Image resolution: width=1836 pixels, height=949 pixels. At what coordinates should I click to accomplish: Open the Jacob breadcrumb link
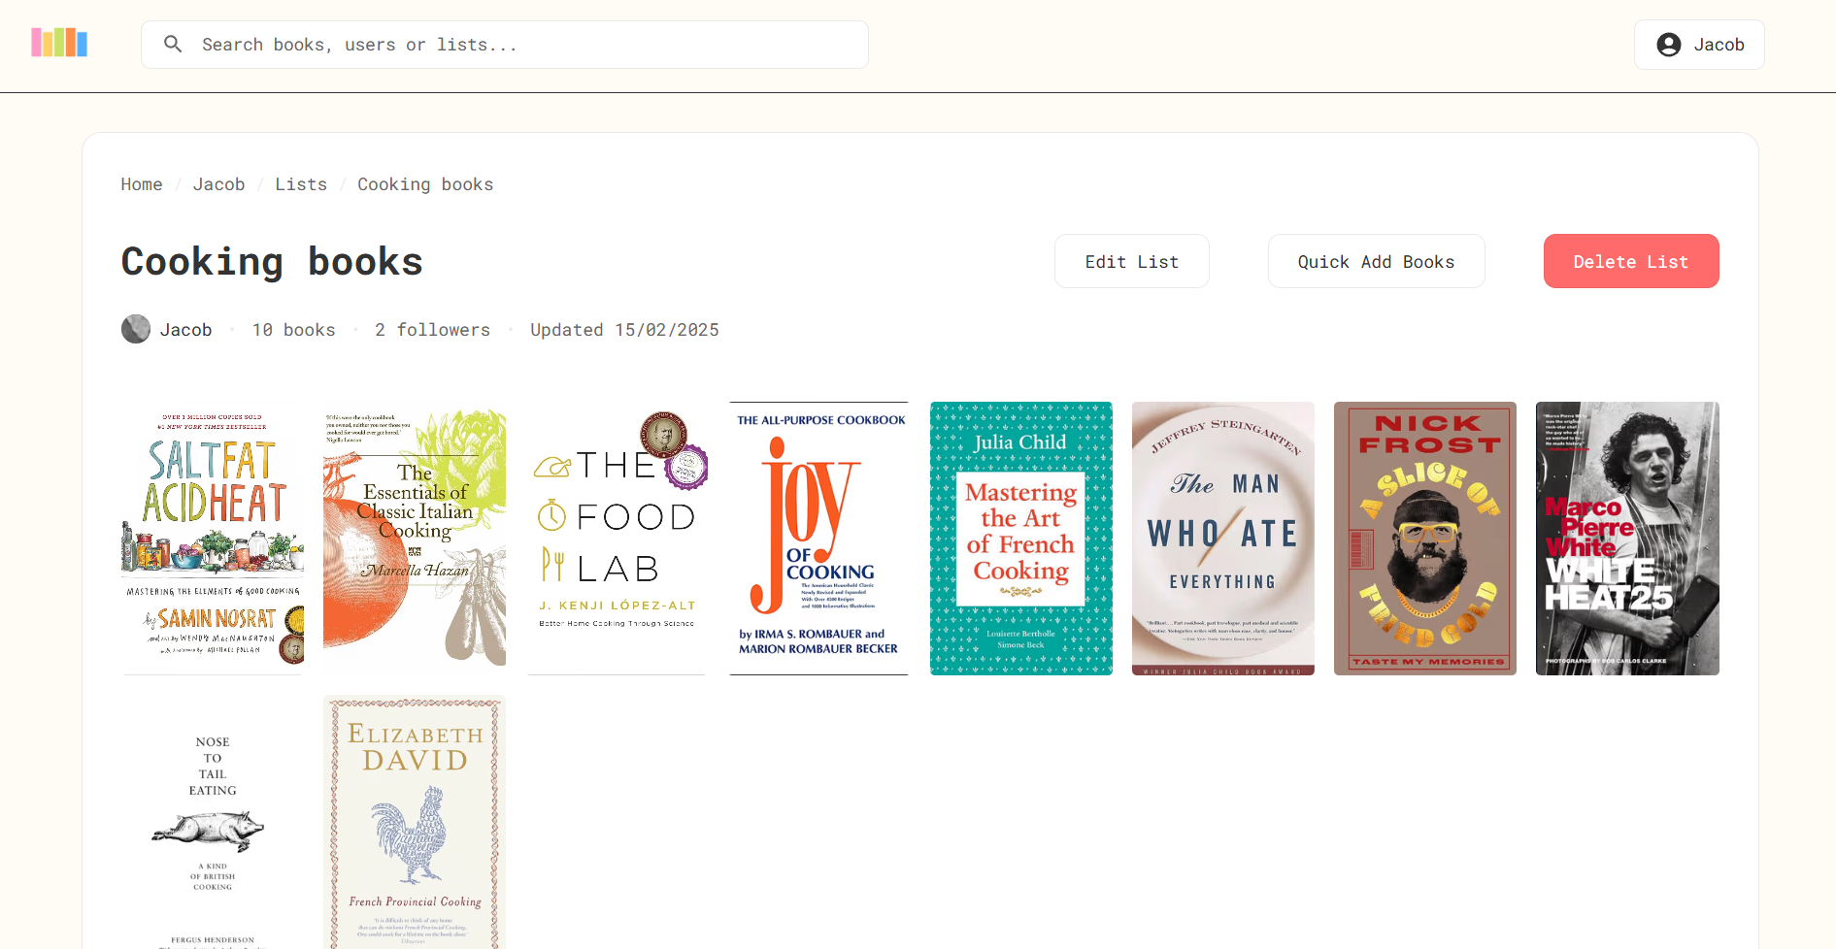[218, 184]
